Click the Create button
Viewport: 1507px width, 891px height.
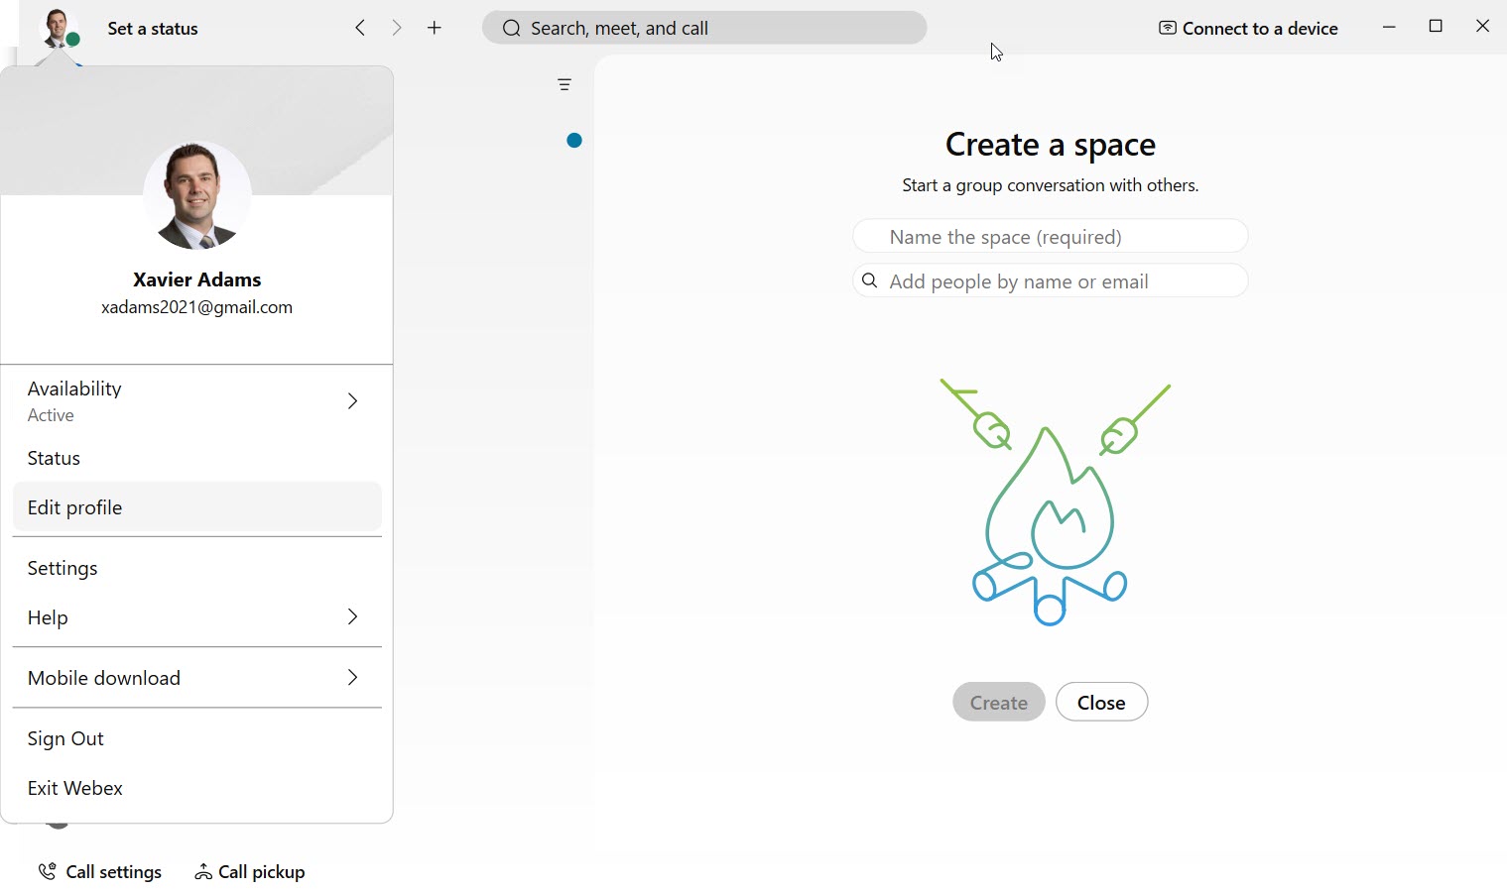[x=998, y=702]
